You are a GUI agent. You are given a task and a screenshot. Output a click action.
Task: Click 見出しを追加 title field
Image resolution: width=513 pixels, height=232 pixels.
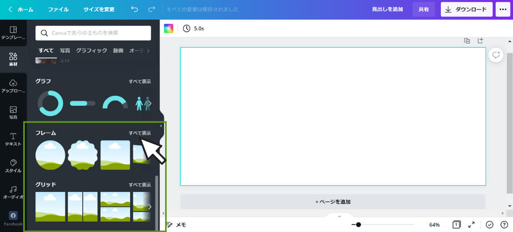387,9
